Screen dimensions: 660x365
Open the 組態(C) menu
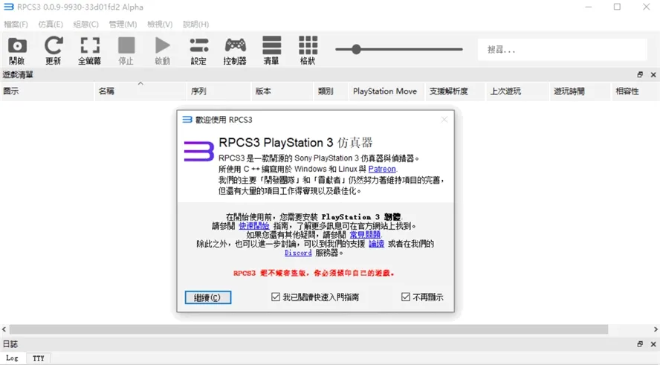(x=86, y=25)
